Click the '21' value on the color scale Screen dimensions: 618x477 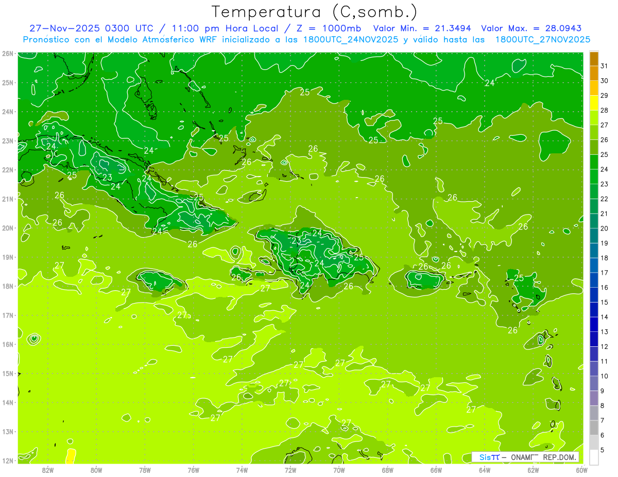[605, 214]
